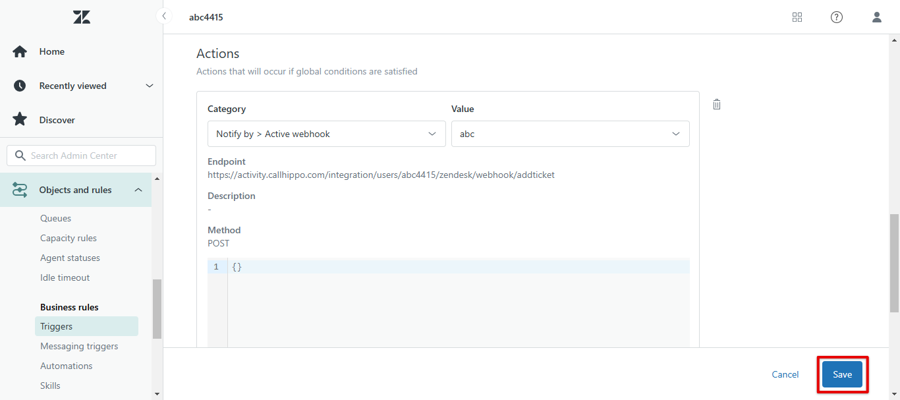Image resolution: width=900 pixels, height=400 pixels.
Task: Click the Home house icon
Action: [20, 51]
